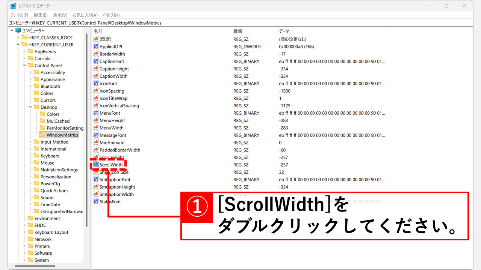Open the 表示(V) menu

pyautogui.click(x=60, y=15)
